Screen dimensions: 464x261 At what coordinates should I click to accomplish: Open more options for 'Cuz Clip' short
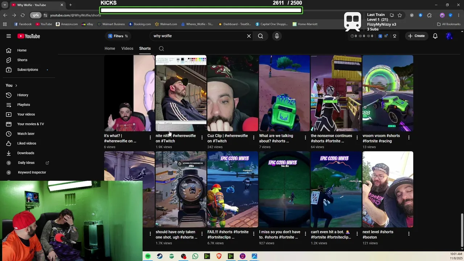253,138
